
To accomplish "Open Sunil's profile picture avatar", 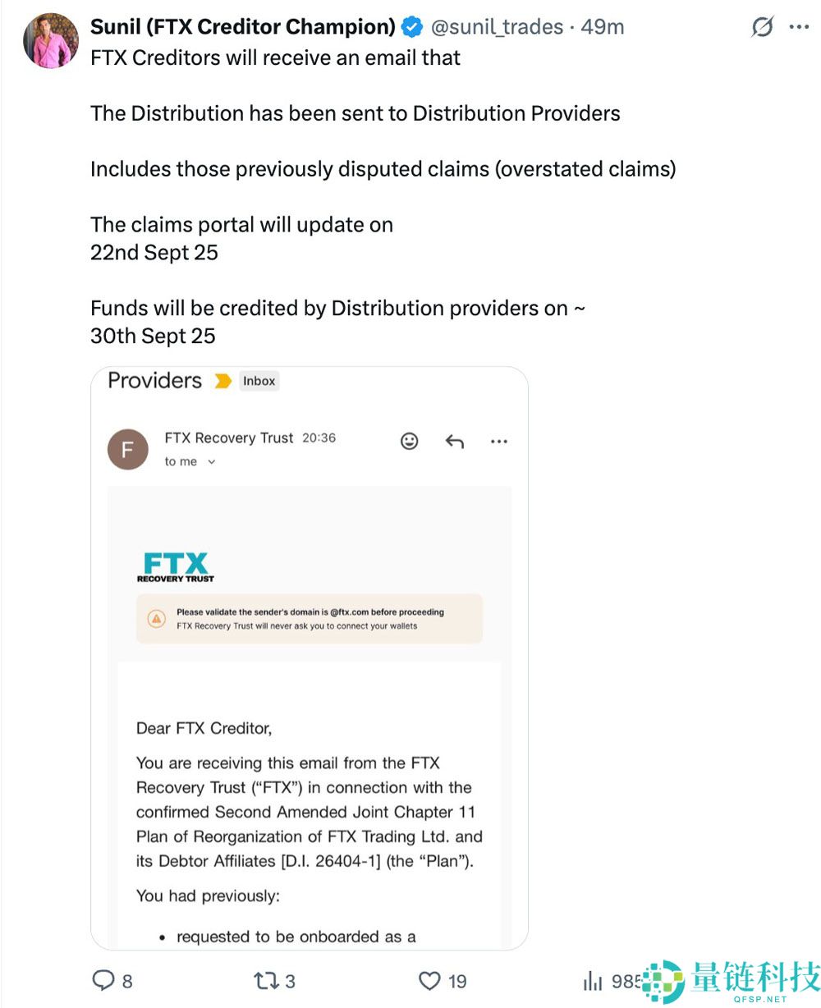I will click(51, 40).
